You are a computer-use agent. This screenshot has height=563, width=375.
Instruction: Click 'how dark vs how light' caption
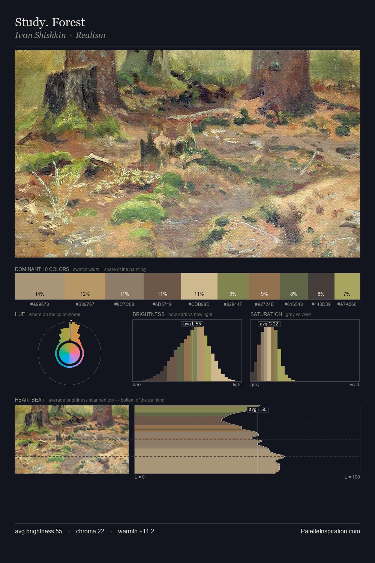click(x=190, y=314)
